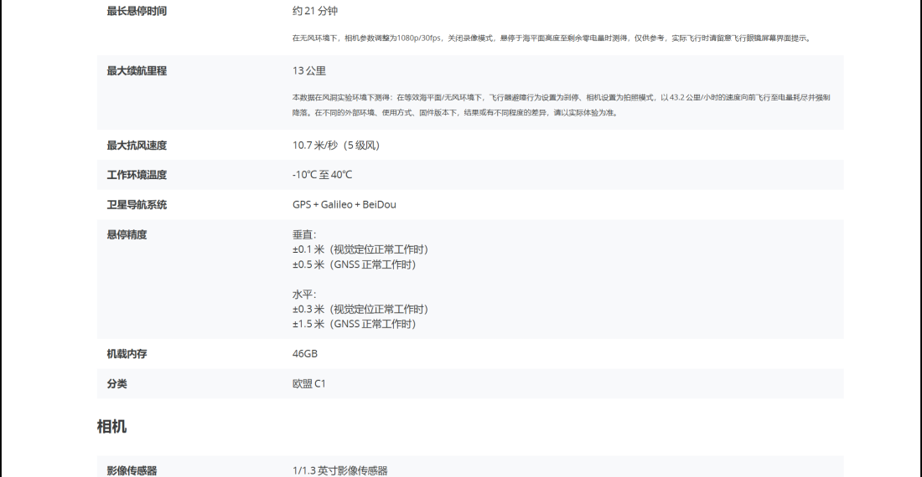Click the 最大抗风速度 label
Viewport: 922px width, 477px height.
[x=136, y=146]
